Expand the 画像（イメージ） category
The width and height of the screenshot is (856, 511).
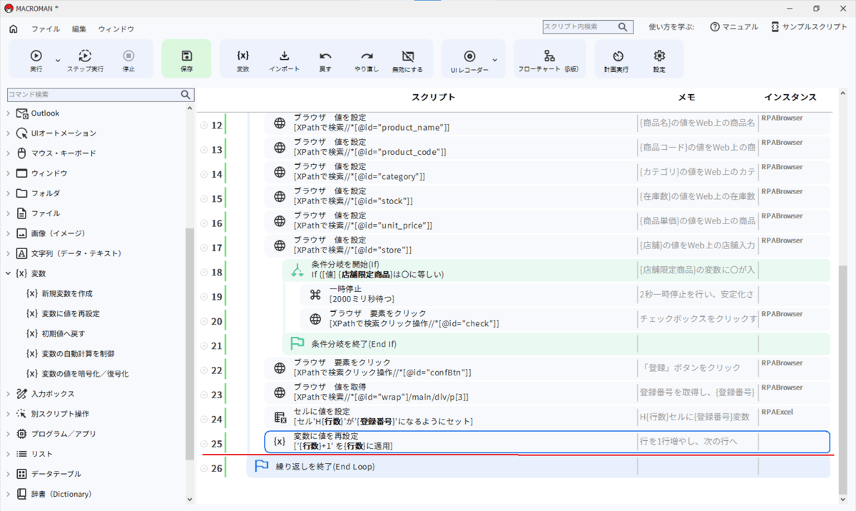(9, 233)
